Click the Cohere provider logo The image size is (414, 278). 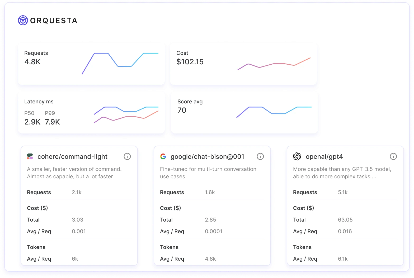30,157
